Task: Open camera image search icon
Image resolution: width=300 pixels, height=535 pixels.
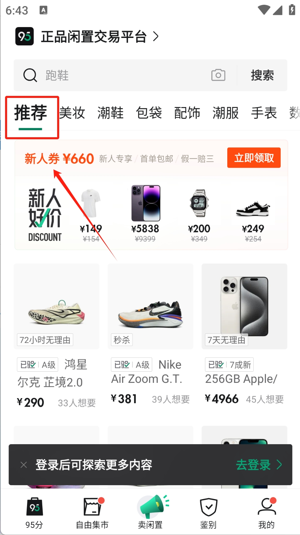Action: [218, 75]
